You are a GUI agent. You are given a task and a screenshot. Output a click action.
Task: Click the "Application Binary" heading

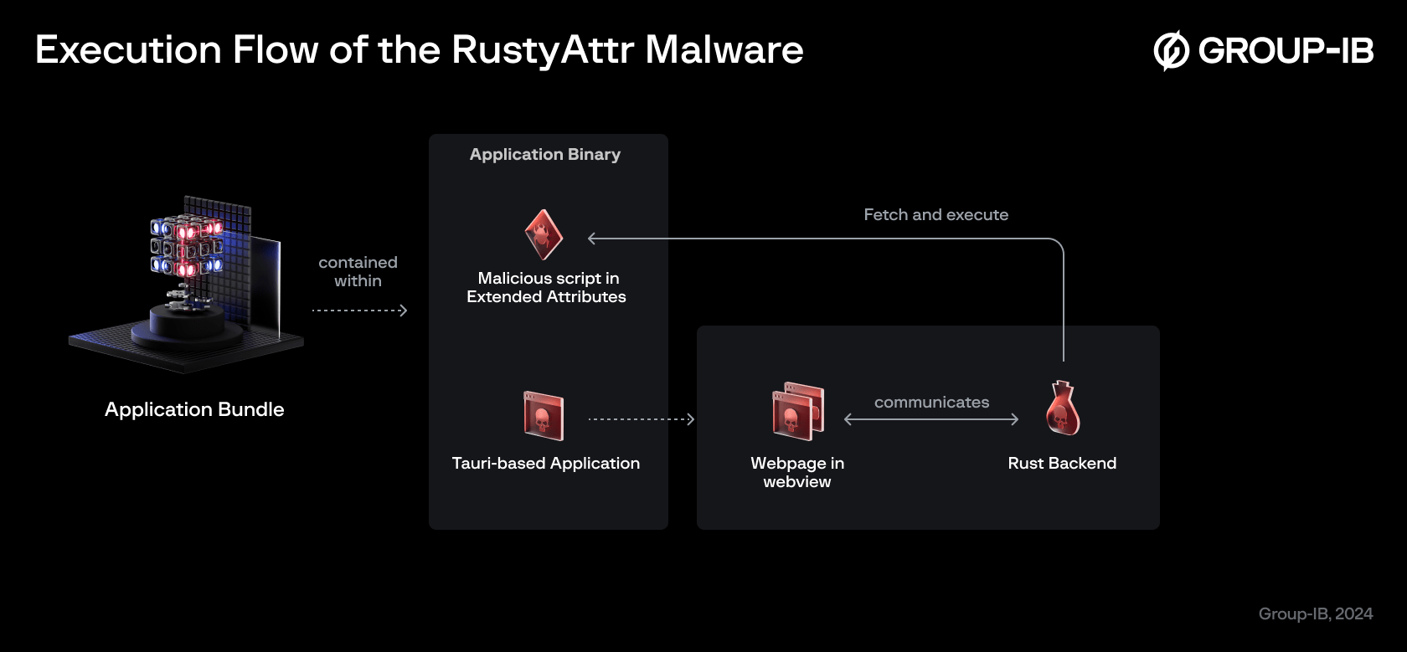(545, 155)
